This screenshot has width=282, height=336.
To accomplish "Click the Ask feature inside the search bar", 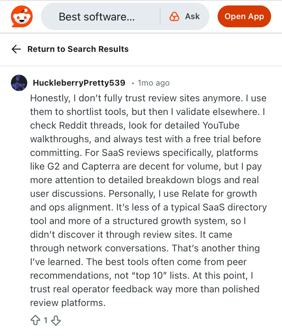I will [184, 16].
